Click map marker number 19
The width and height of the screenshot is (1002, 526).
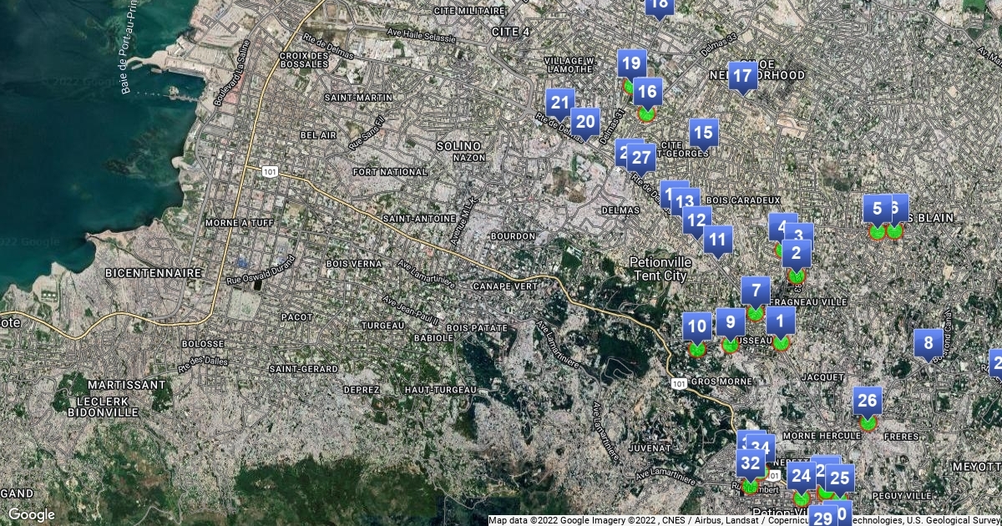point(632,63)
